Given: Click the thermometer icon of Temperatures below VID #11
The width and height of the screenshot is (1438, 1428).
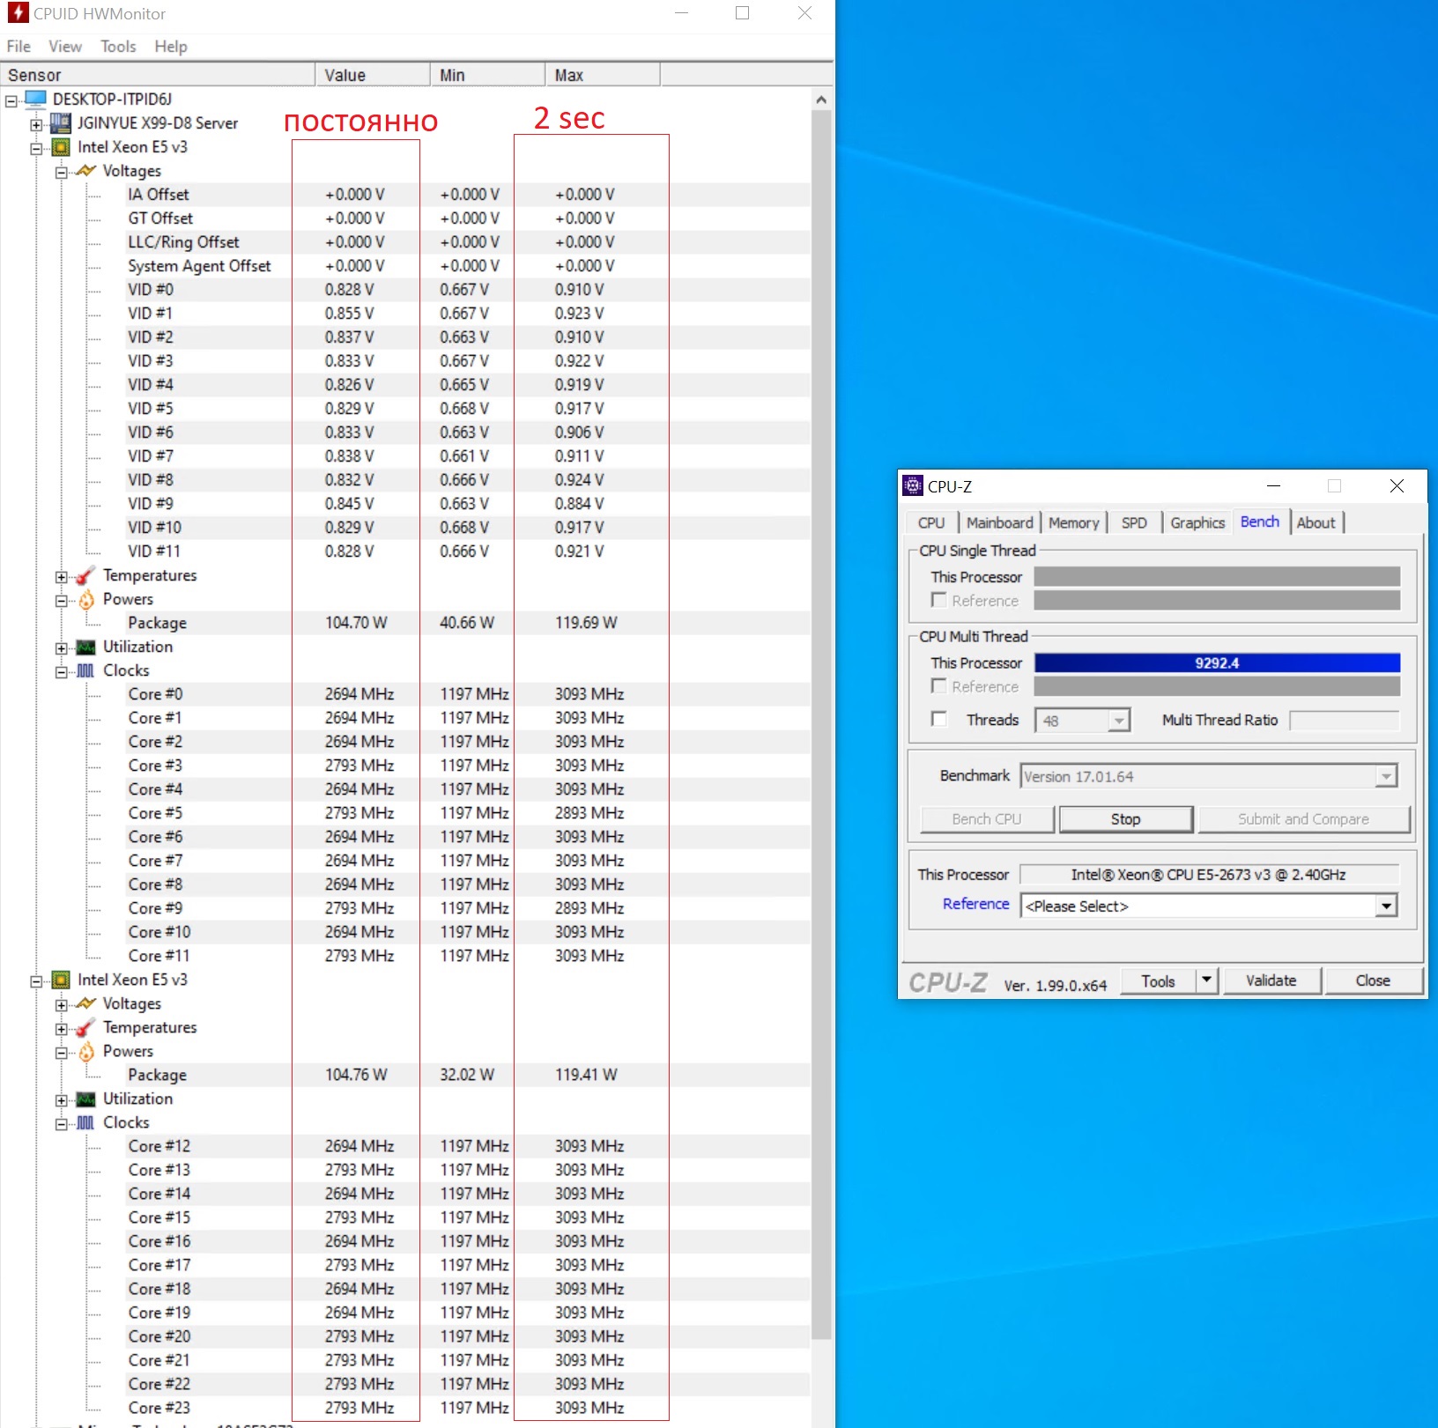Looking at the screenshot, I should pyautogui.click(x=85, y=575).
